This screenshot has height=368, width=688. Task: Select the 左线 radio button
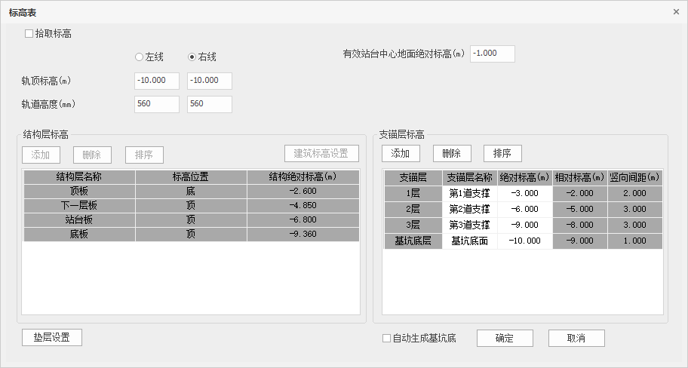(x=139, y=57)
